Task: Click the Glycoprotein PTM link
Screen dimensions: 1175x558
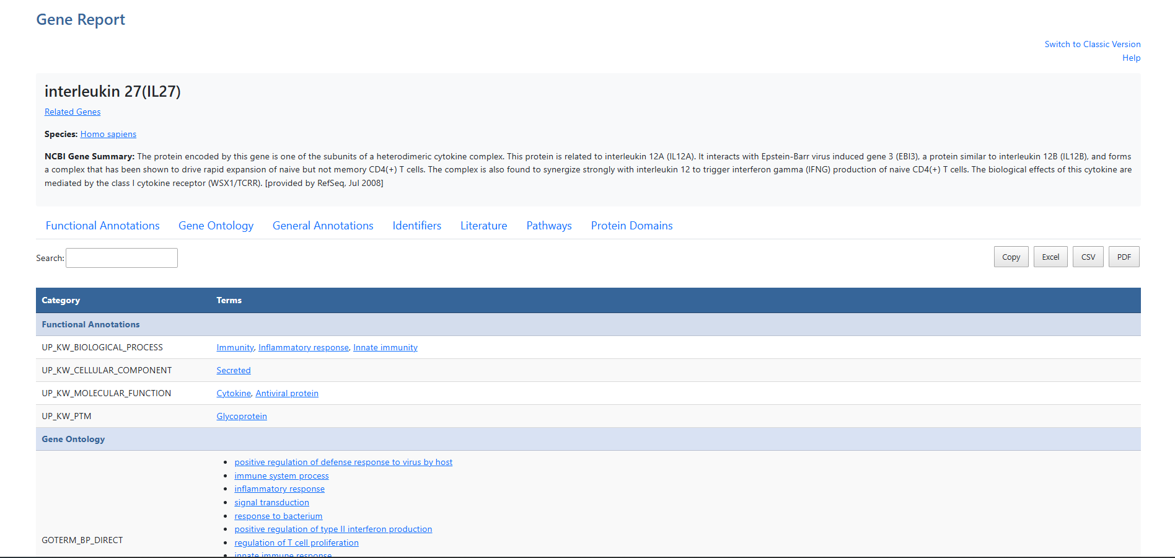Action: pyautogui.click(x=242, y=416)
